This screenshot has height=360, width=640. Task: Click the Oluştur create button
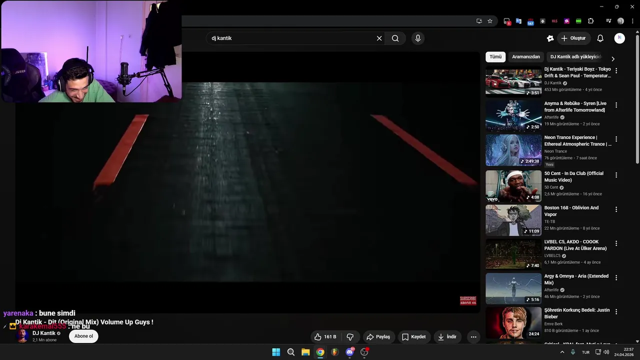pyautogui.click(x=574, y=38)
